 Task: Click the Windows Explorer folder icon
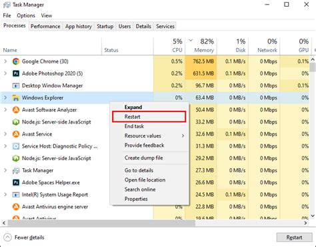click(x=16, y=97)
